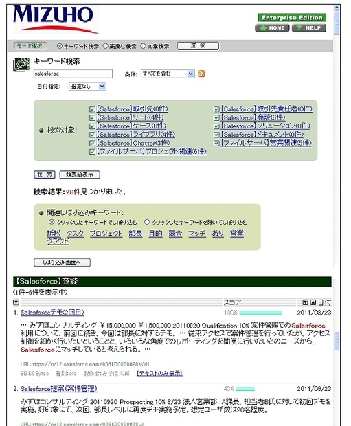Sort date ascending with up-arrow icon

(313, 302)
